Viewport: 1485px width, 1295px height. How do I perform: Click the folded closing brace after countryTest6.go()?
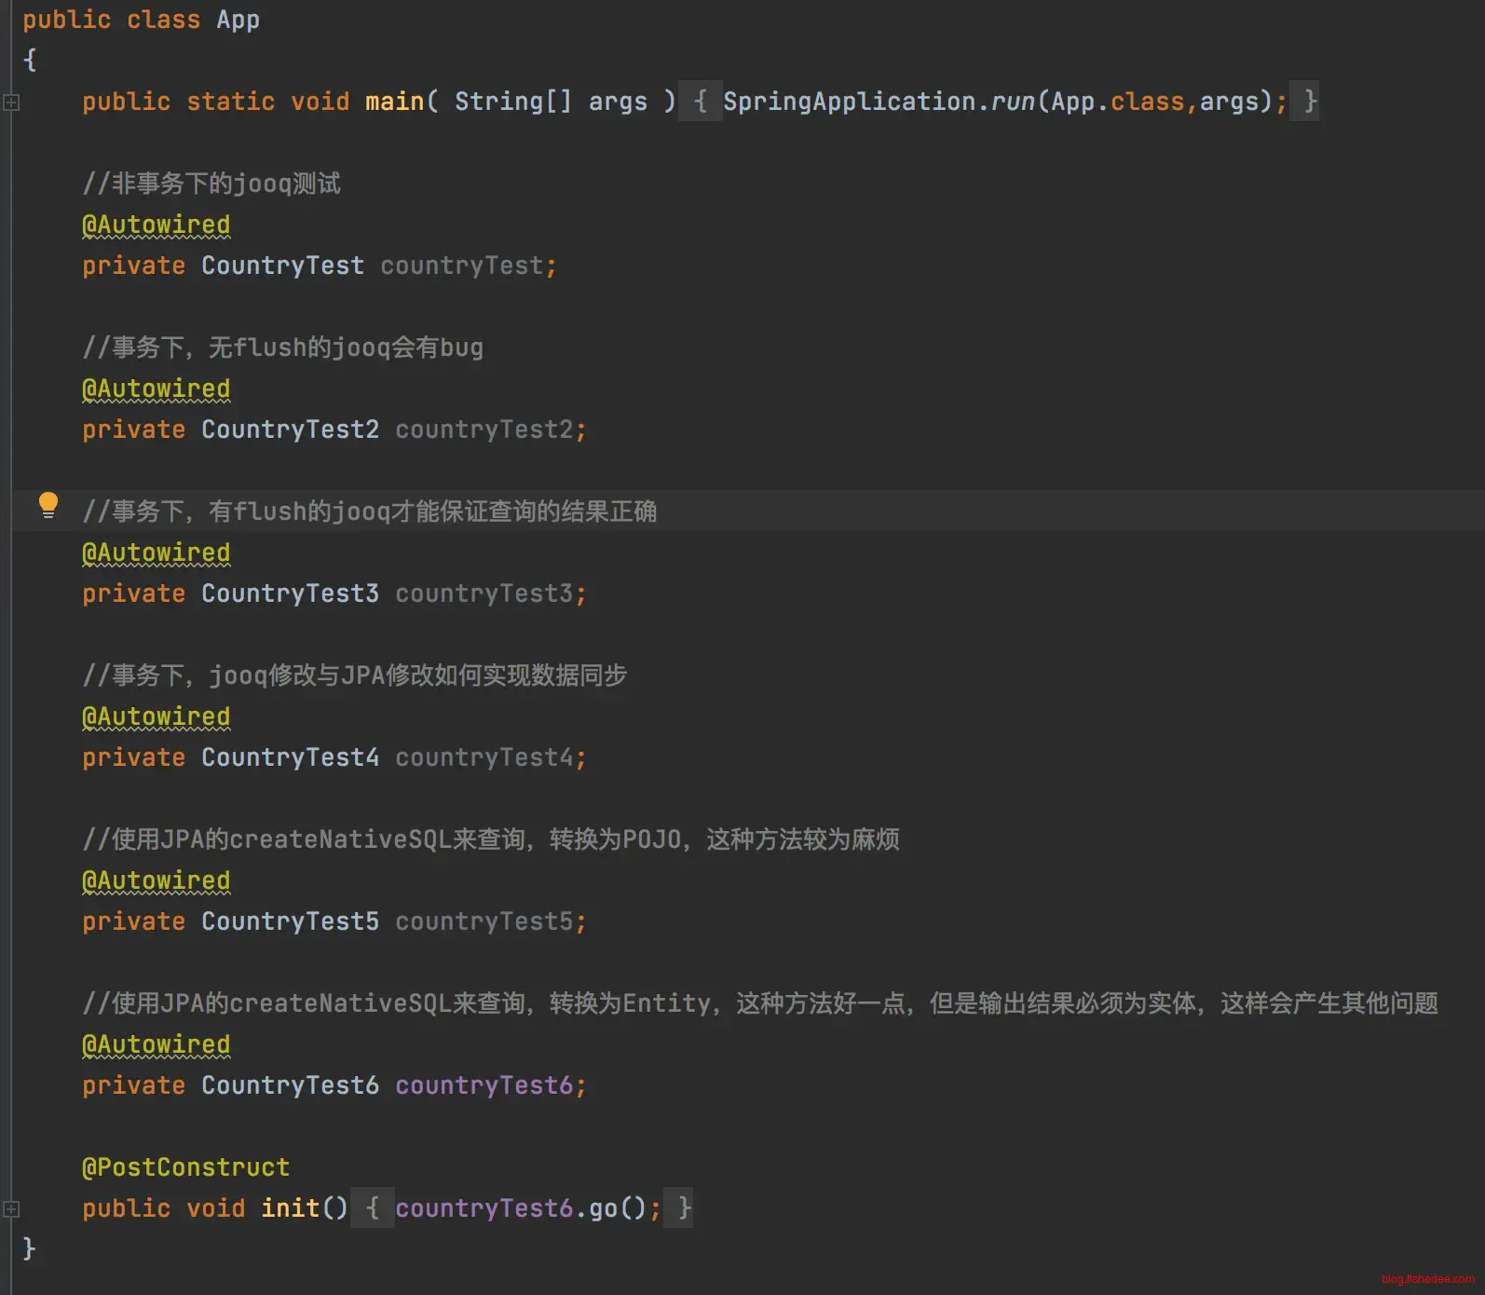point(684,1208)
